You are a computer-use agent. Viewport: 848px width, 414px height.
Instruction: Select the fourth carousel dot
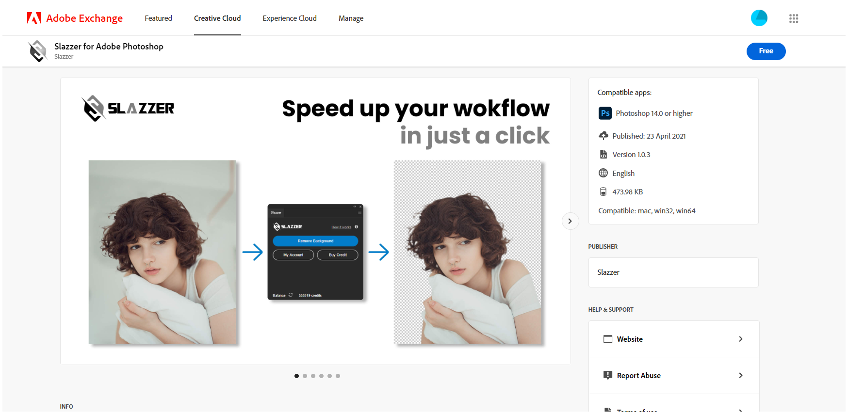coord(321,376)
